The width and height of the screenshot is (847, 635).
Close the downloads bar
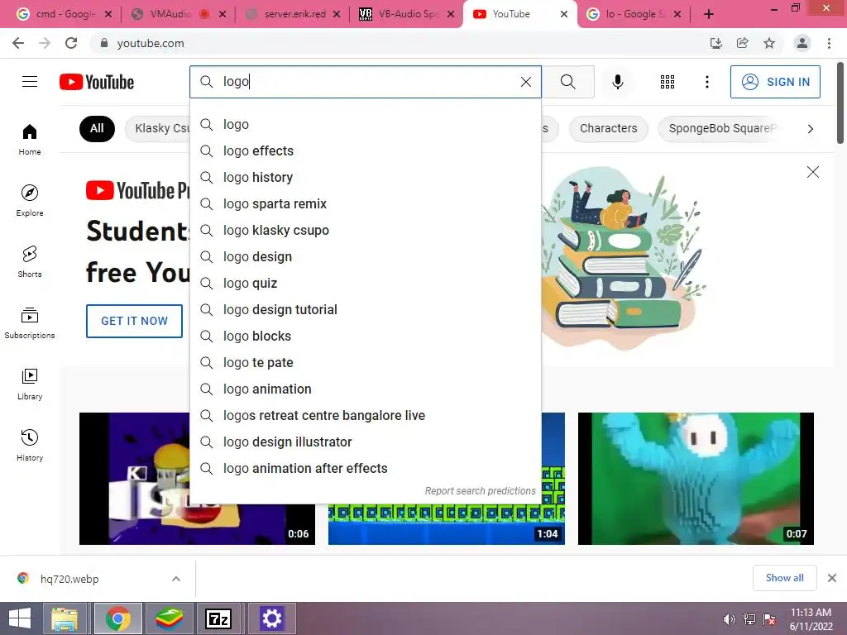(832, 578)
